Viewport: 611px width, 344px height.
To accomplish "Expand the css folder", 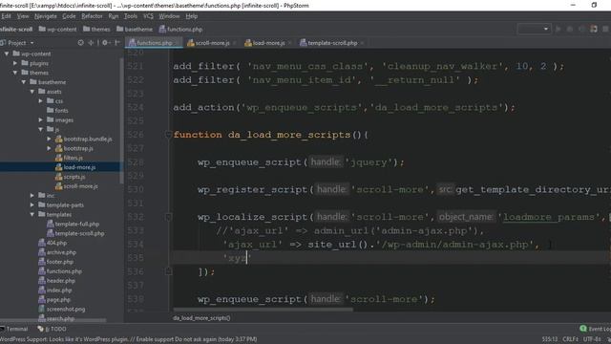I will pyautogui.click(x=41, y=101).
